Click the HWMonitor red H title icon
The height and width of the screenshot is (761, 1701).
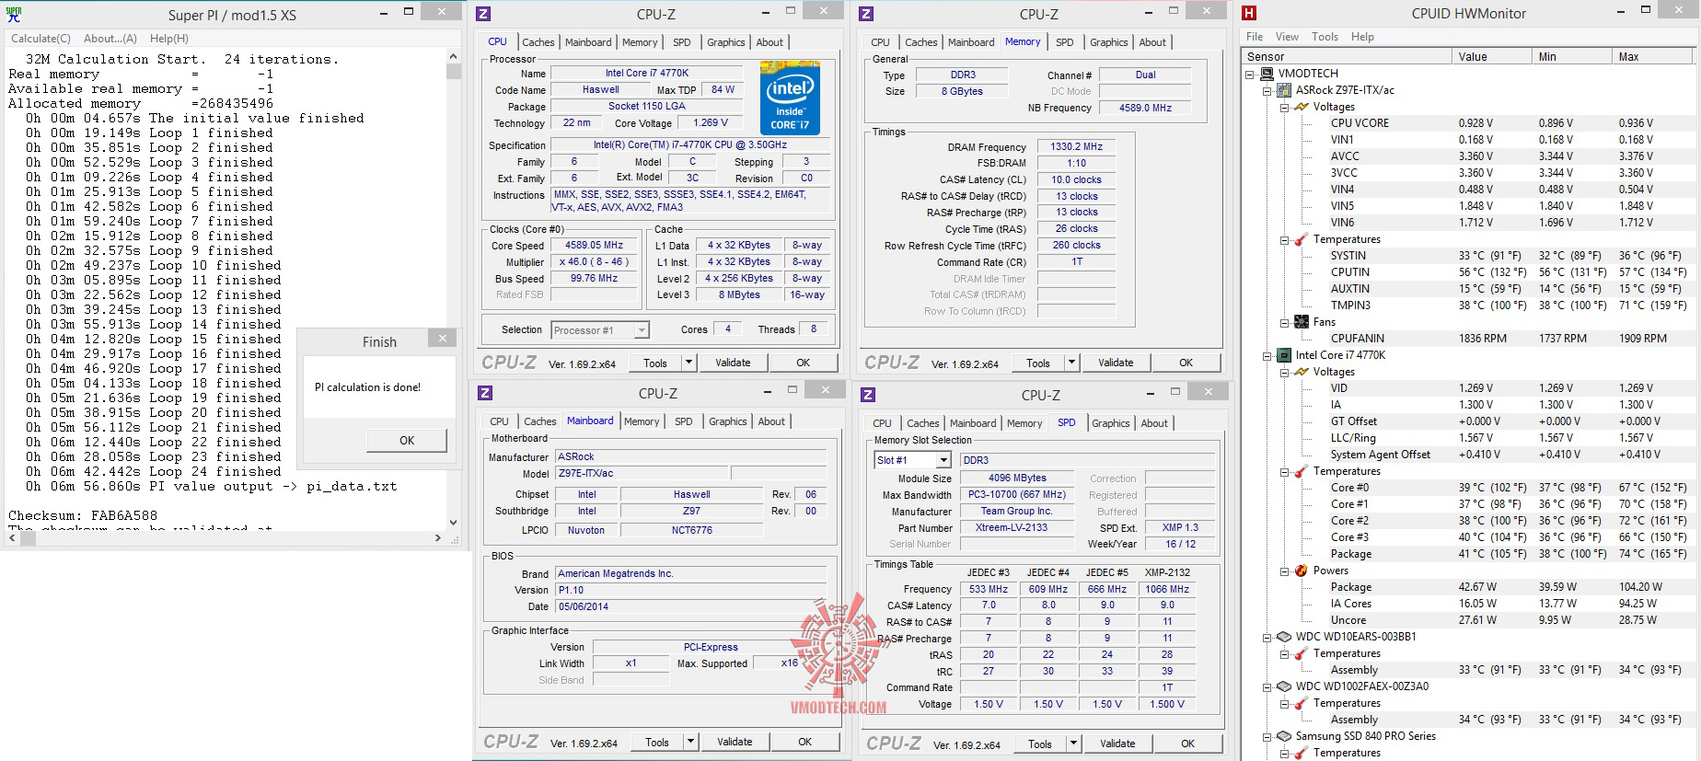(1249, 13)
